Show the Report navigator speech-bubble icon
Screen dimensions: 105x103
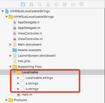pyautogui.click(x=81, y=4)
